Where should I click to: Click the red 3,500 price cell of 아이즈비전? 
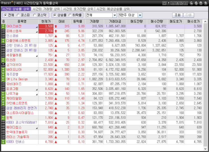click(46, 26)
